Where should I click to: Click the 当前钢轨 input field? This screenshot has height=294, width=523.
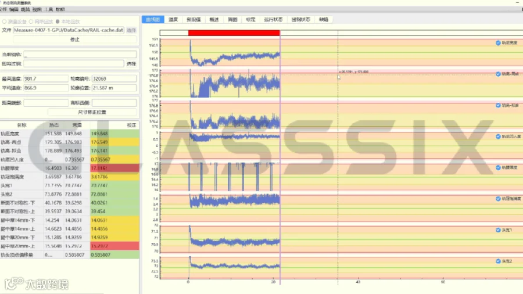click(x=80, y=55)
